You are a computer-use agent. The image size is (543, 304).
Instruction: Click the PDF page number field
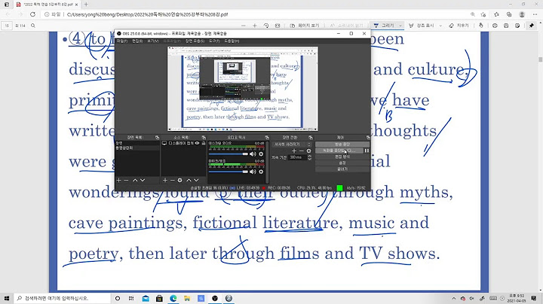(x=7, y=26)
